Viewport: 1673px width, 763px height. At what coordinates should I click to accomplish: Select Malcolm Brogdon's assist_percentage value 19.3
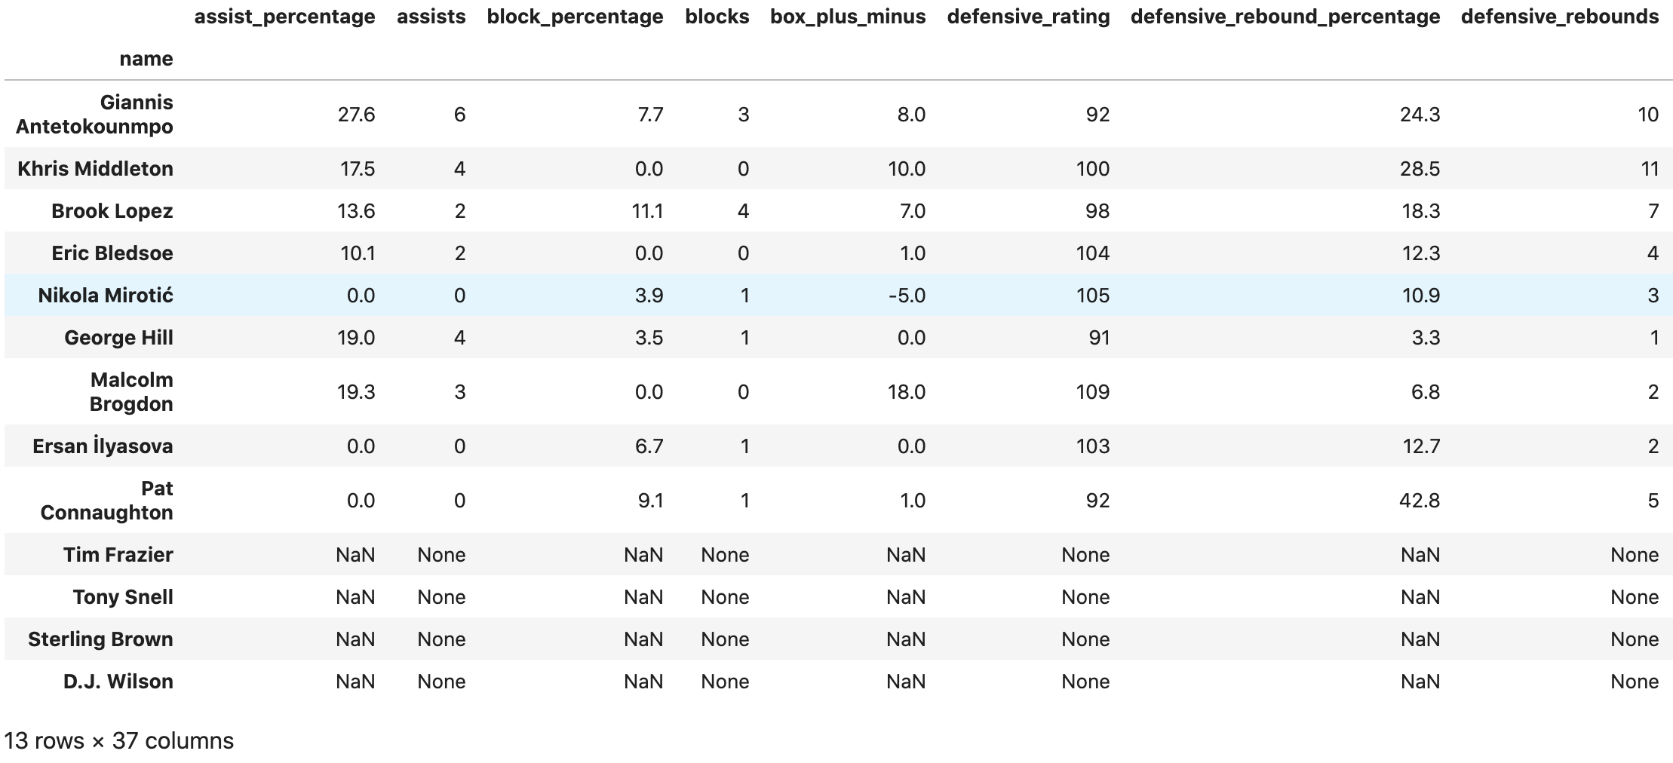357,392
